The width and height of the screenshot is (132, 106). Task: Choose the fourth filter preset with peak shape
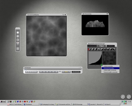click(x=99, y=49)
